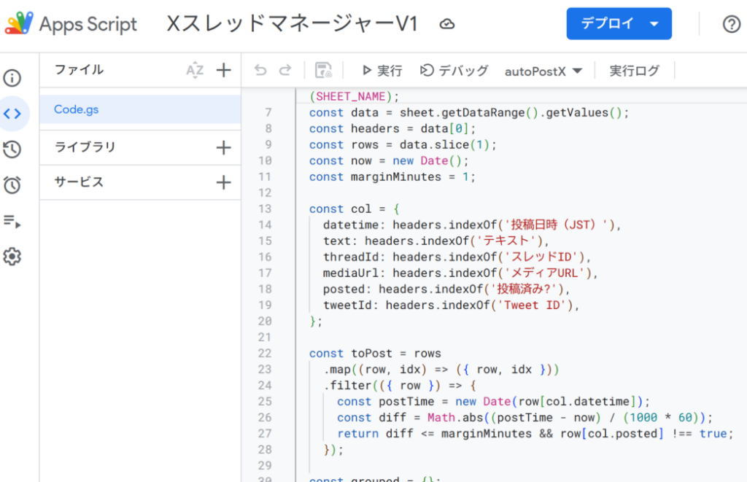Click 'const toPost = rows' line

point(375,354)
